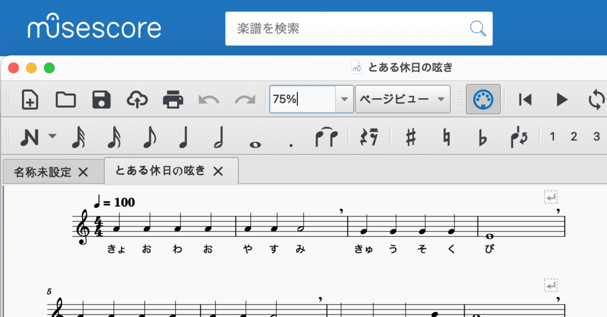Toggle rest input button
The height and width of the screenshot is (317, 607).
pyautogui.click(x=370, y=137)
